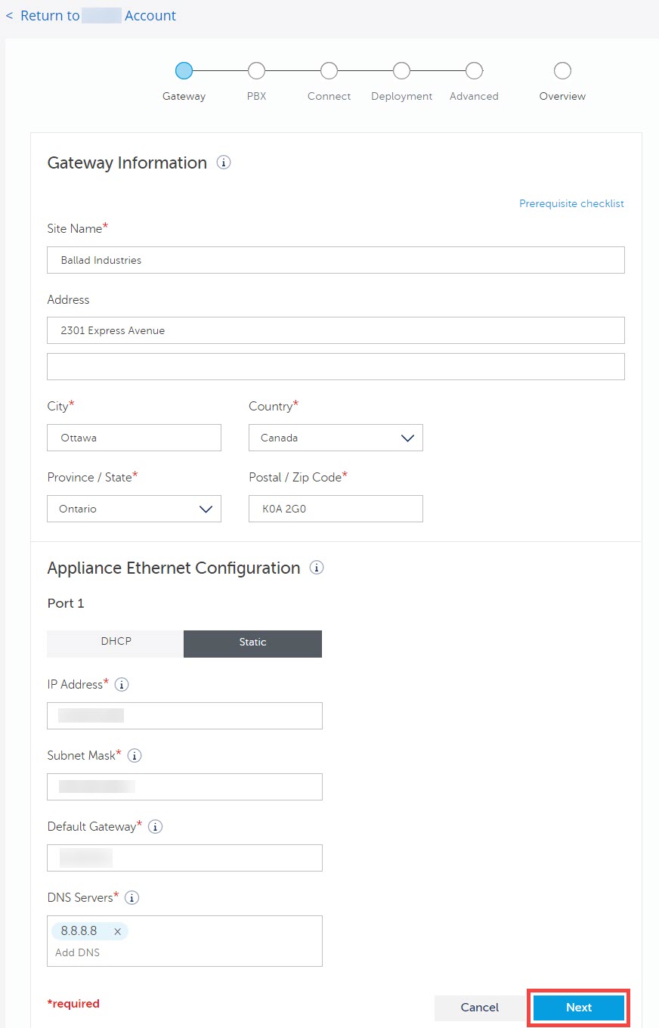659x1028 pixels.
Task: Open the Prerequisite checklist
Action: click(571, 203)
